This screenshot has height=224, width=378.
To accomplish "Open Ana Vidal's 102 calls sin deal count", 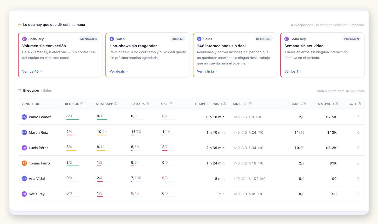I will point(253,179).
